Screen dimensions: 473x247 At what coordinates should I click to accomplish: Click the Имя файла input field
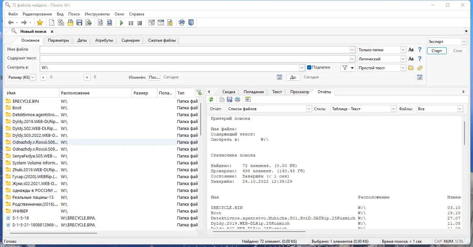pyautogui.click(x=194, y=50)
